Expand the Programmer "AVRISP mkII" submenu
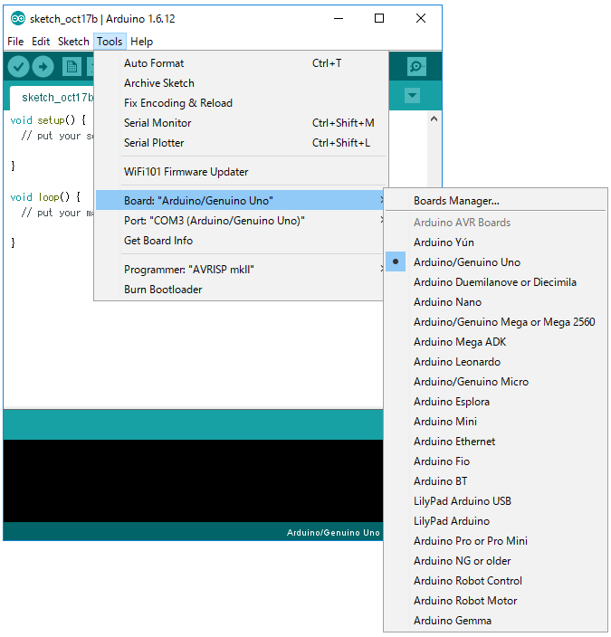The image size is (611, 637). click(241, 270)
